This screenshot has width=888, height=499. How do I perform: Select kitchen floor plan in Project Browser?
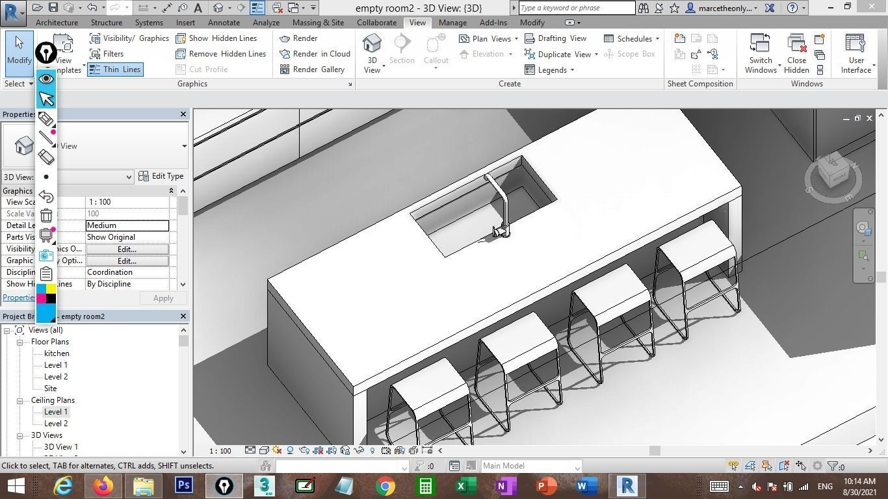pyautogui.click(x=57, y=353)
